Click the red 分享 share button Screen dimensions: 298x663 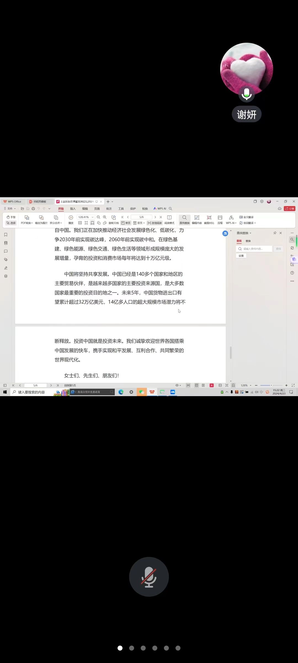click(x=289, y=209)
